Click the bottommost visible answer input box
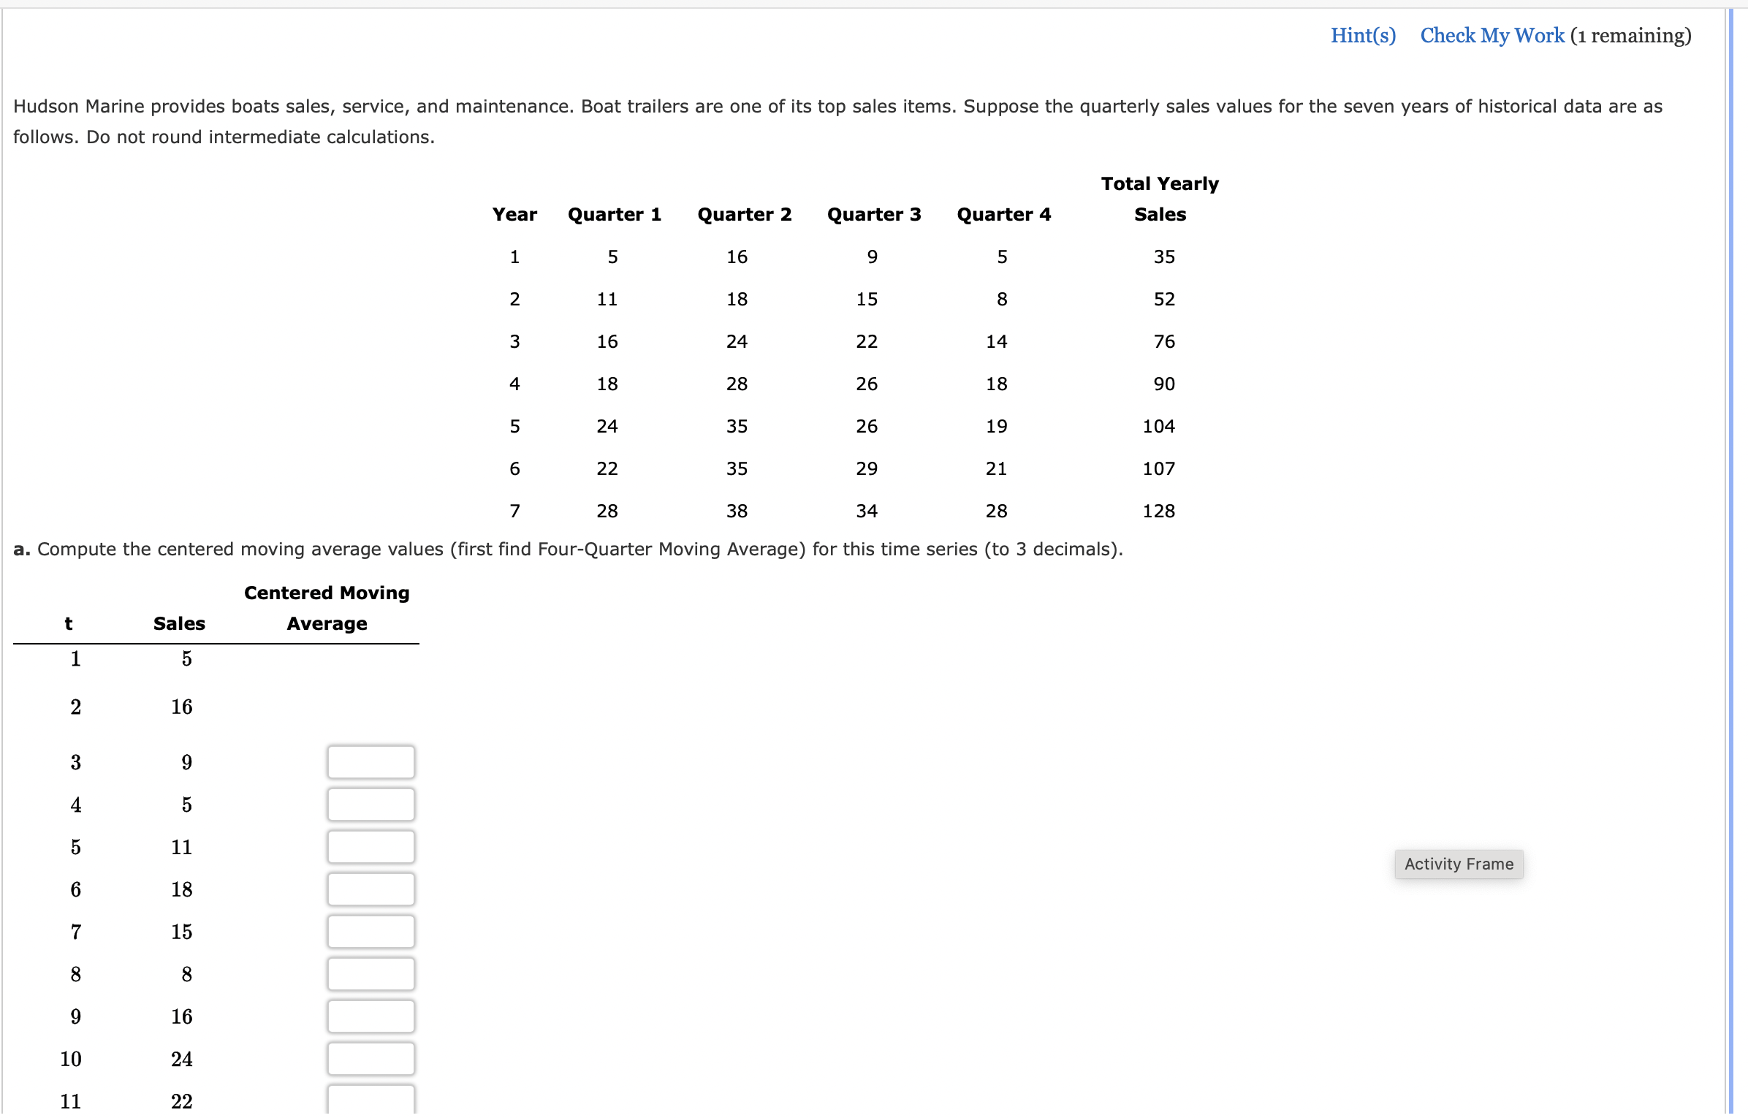This screenshot has height=1118, width=1748. [370, 1100]
